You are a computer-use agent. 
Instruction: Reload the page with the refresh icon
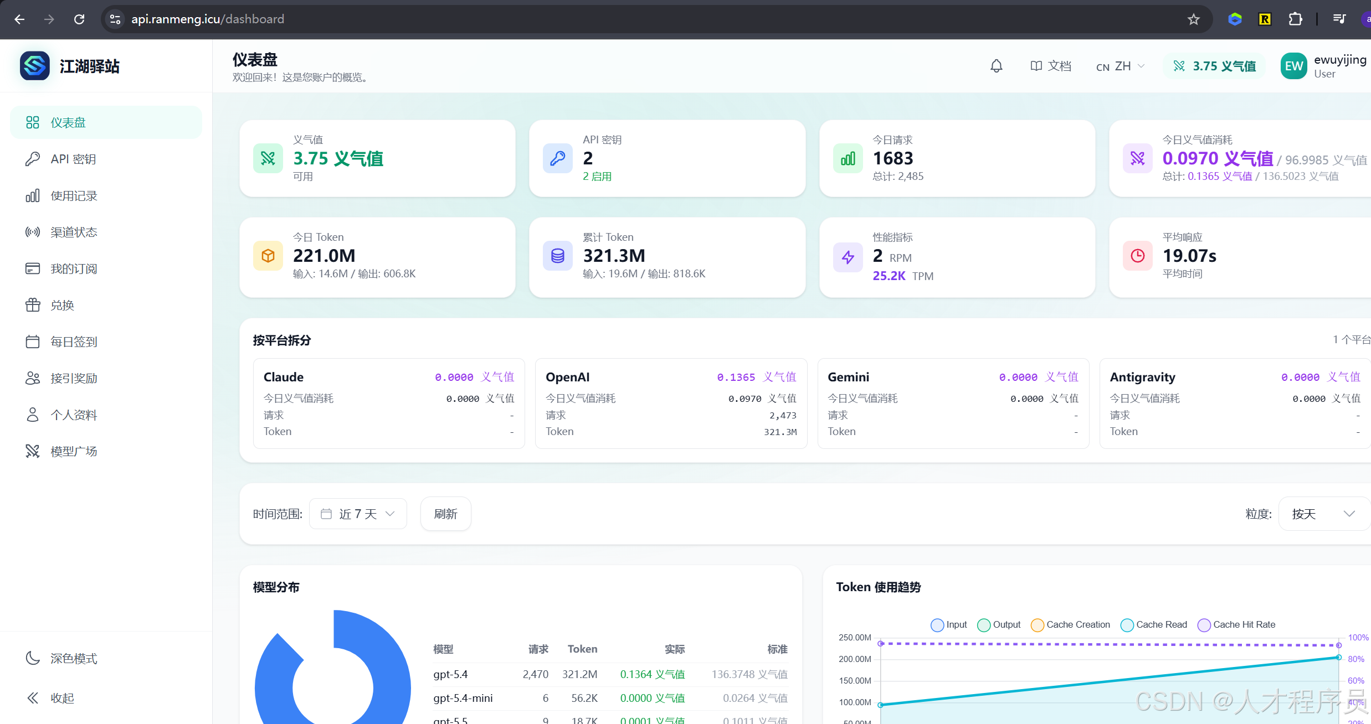pyautogui.click(x=79, y=19)
